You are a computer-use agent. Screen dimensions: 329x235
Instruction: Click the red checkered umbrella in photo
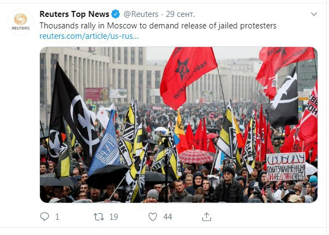point(195,156)
